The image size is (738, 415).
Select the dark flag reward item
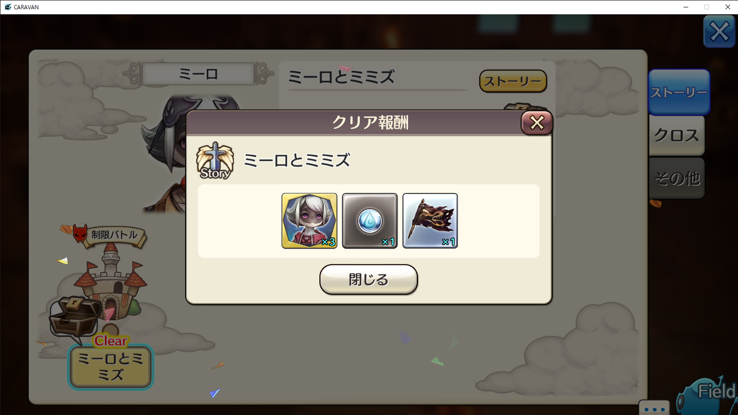(430, 221)
